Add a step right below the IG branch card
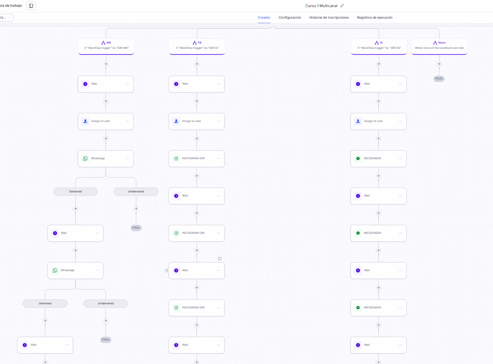Image resolution: width=493 pixels, height=364 pixels. coord(379,64)
